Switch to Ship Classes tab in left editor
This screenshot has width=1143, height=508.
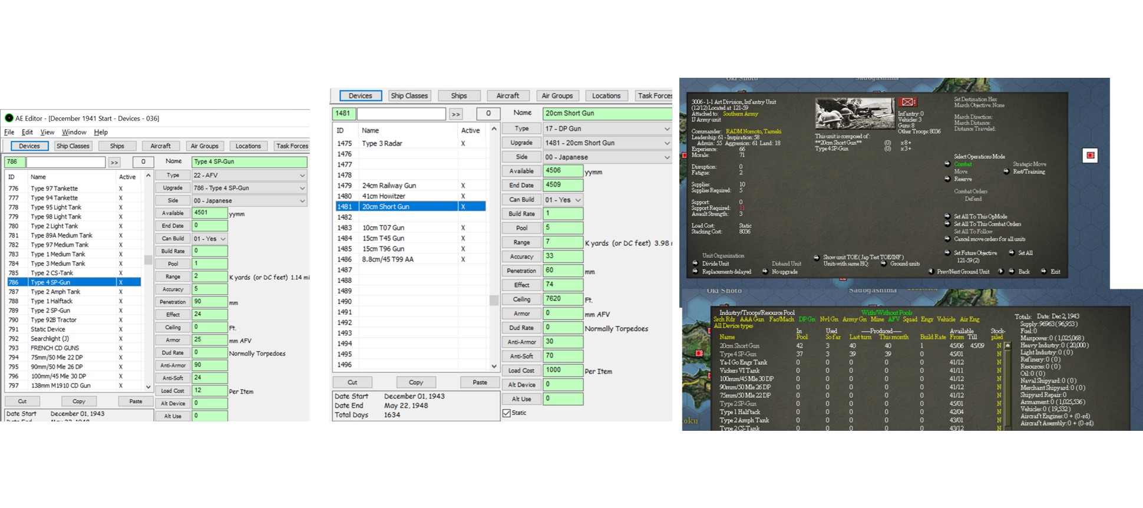[72, 146]
